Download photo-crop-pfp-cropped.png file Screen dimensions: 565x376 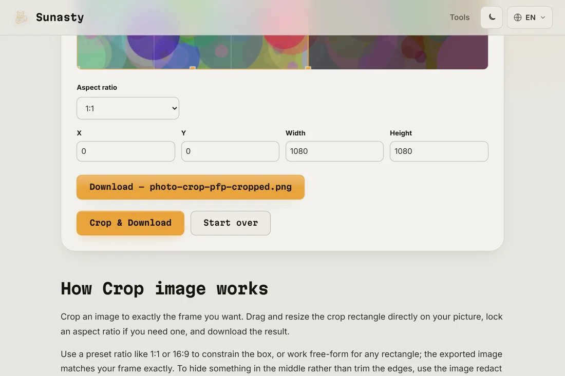click(191, 187)
